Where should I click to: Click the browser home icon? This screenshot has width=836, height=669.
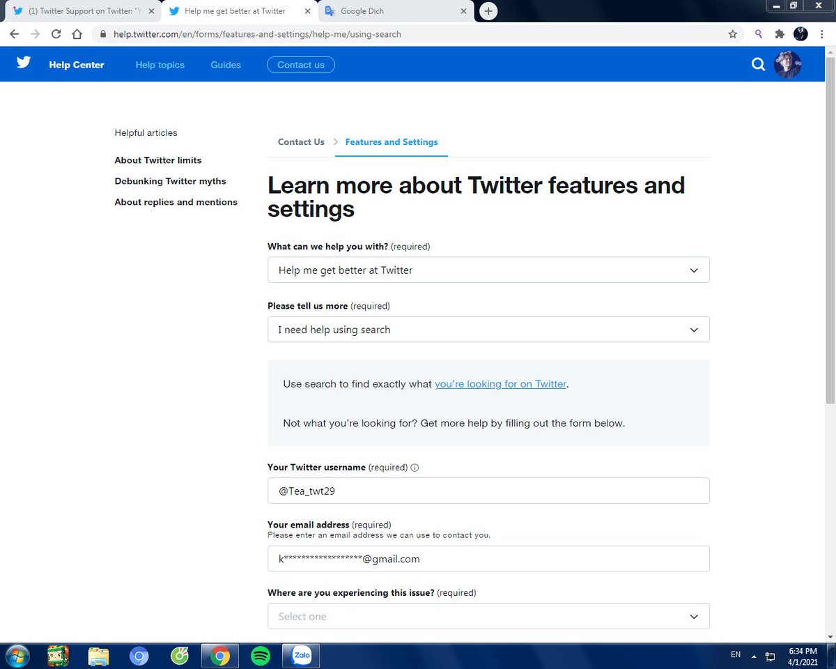coord(77,33)
